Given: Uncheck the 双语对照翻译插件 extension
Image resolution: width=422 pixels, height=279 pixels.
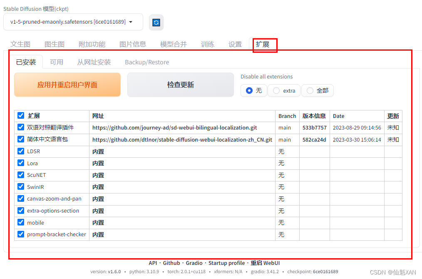Looking at the screenshot, I should point(21,127).
